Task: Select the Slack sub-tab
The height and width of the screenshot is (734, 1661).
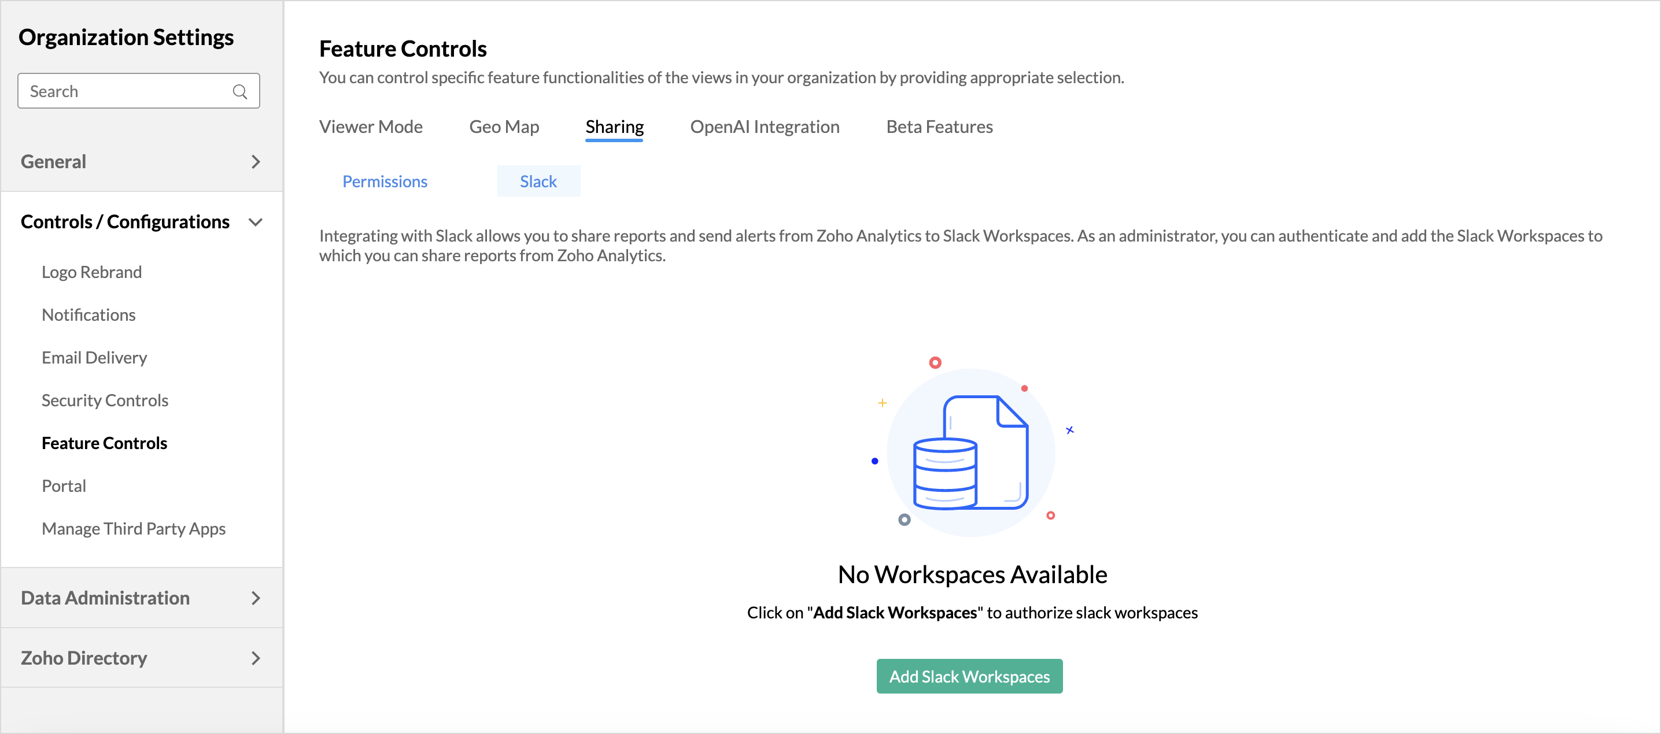Action: (538, 181)
